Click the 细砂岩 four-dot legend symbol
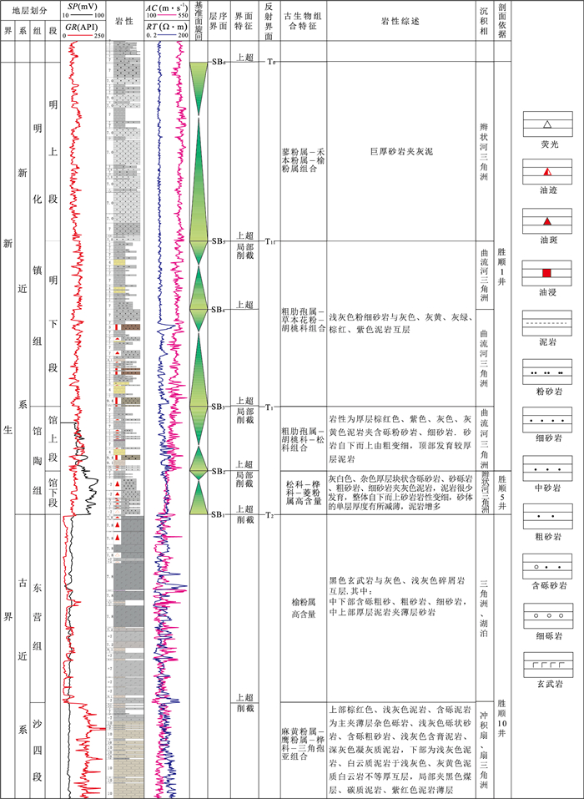 (547, 421)
